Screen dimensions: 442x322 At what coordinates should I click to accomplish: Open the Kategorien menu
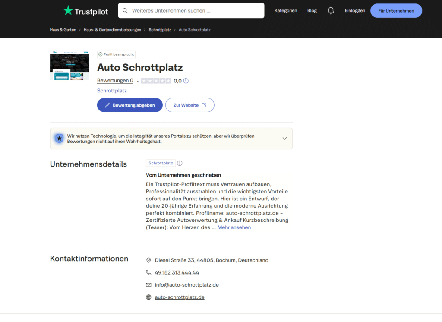point(286,11)
